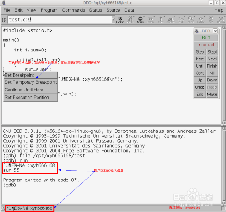Open the Edit menu
Image resolution: width=226 pixels, height=212 pixels.
(x=19, y=10)
